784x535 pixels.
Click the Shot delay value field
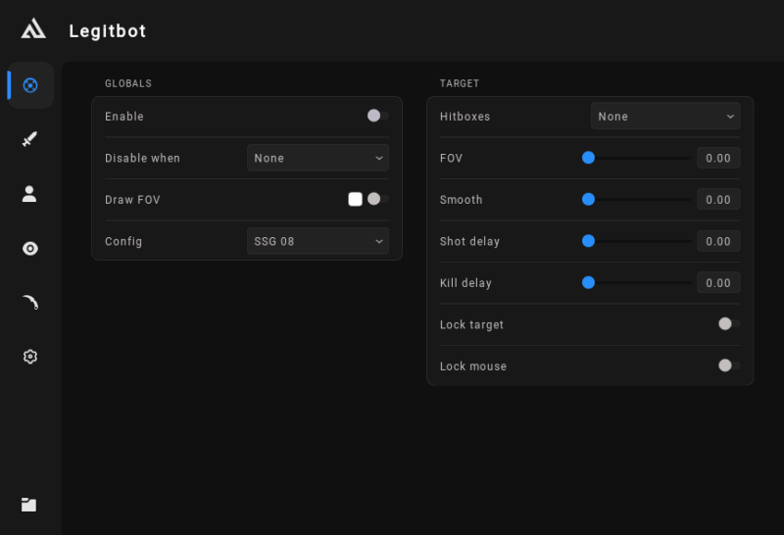click(717, 241)
